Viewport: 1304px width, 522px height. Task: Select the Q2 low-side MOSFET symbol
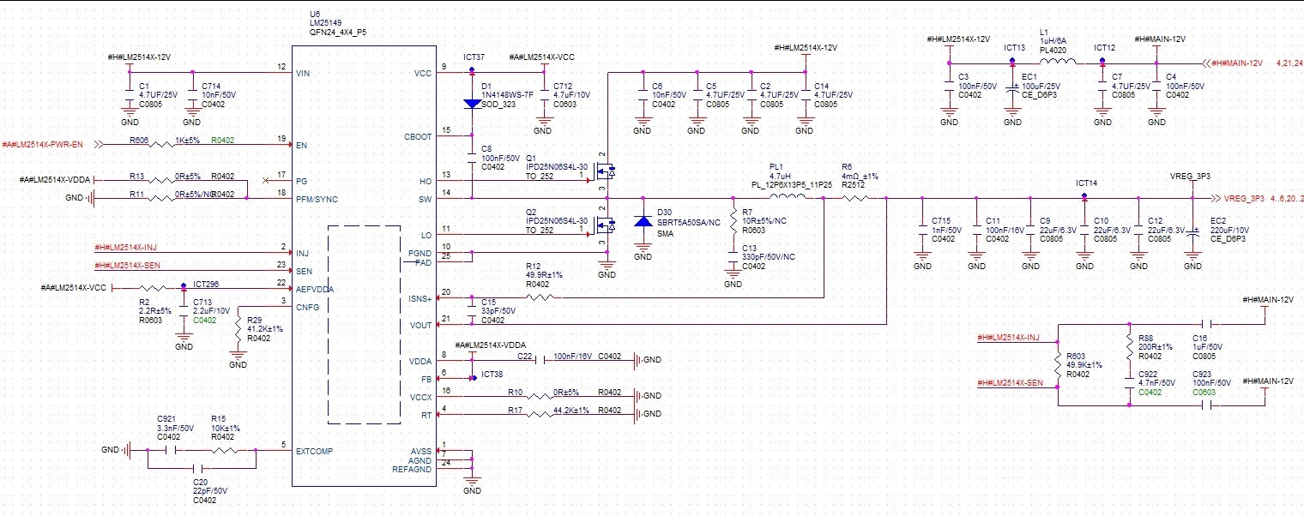(606, 226)
